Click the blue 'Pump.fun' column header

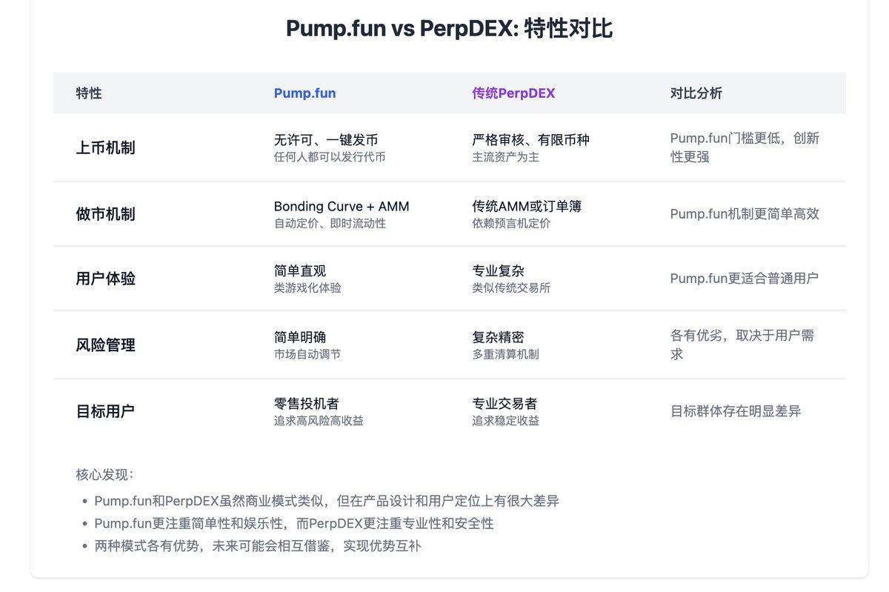[304, 93]
